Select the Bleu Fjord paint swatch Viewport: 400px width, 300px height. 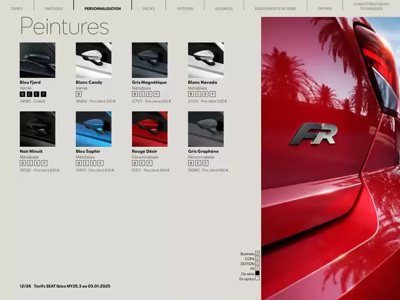37,59
